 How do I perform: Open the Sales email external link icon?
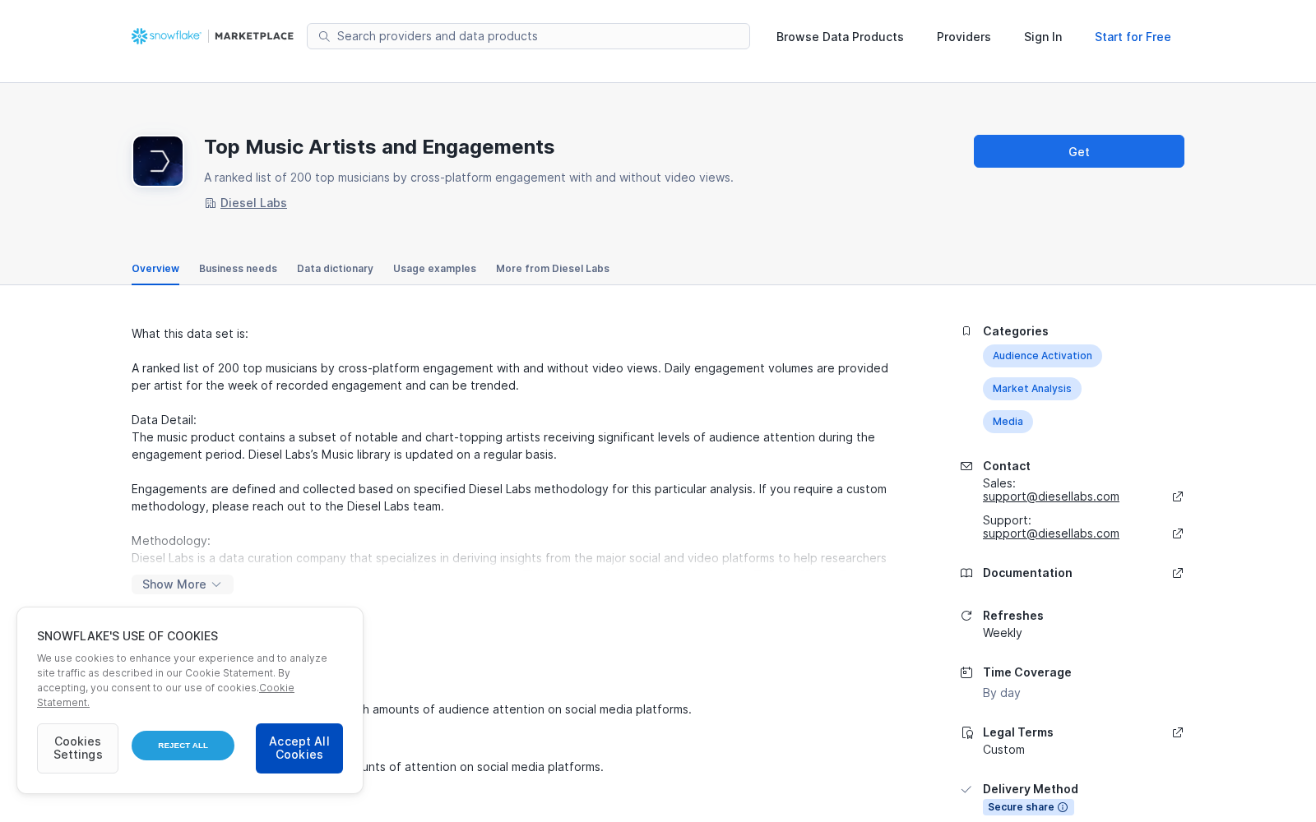[1178, 496]
